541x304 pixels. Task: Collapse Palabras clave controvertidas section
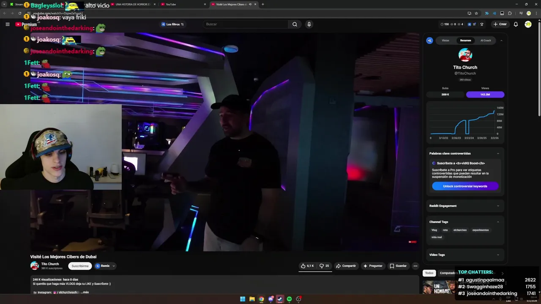[498, 153]
